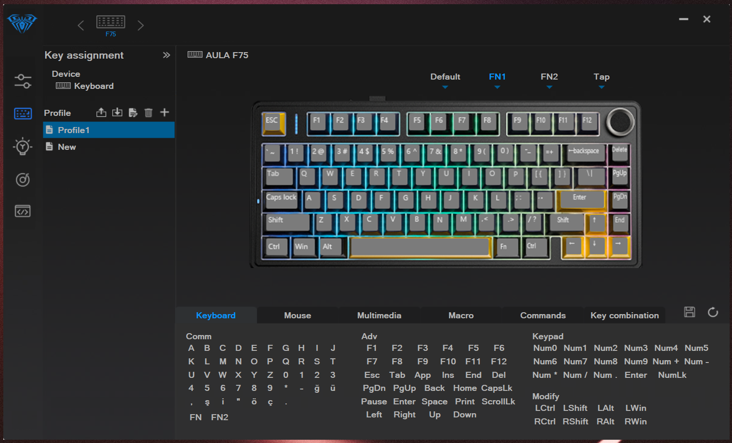The width and height of the screenshot is (732, 443).
Task: Select Keyboard under Device
Action: pos(85,86)
